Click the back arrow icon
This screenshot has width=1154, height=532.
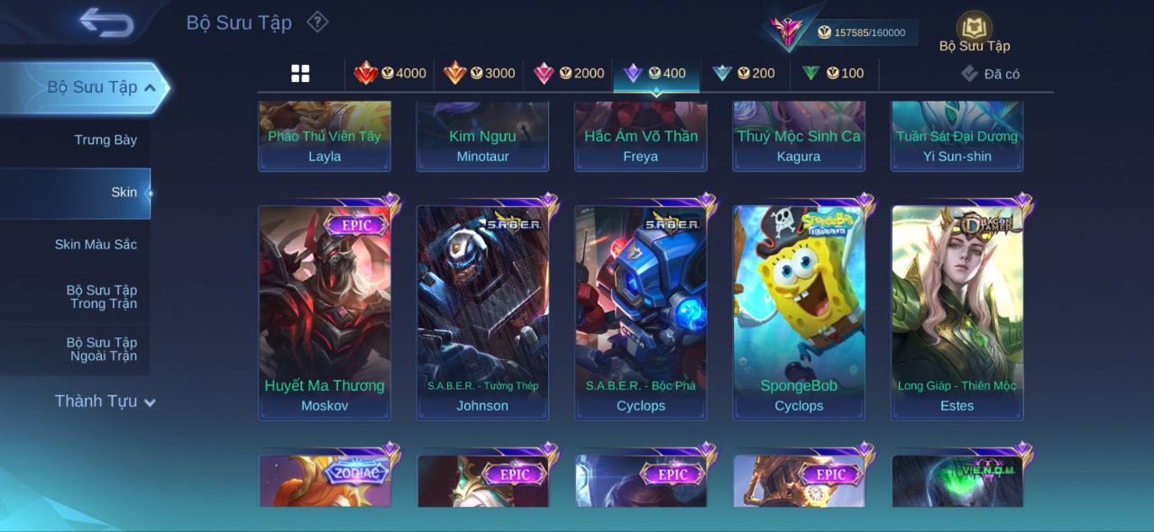pos(106,23)
